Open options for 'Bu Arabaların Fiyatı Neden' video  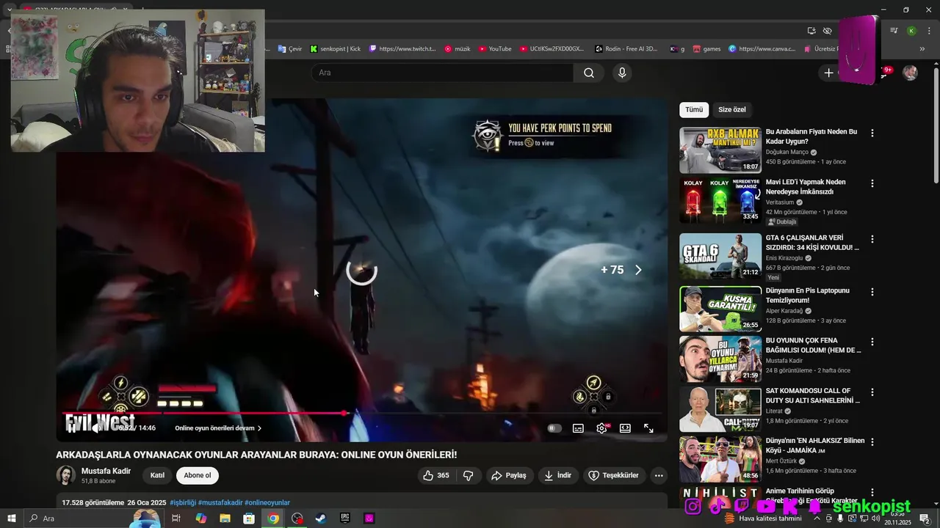tap(872, 133)
